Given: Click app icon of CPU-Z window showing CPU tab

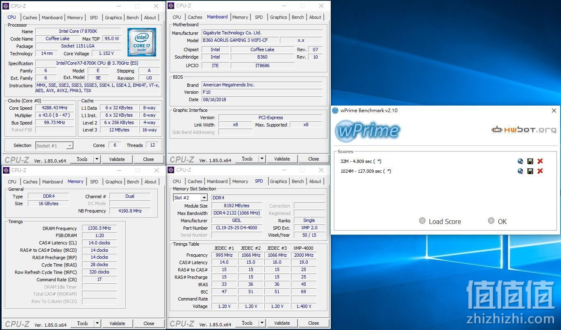Looking at the screenshot, I should point(6,6).
